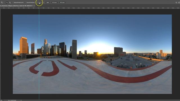The width and height of the screenshot is (180, 101).
Task: Click the Doc size info in status bar
Action: pyautogui.click(x=12, y=100)
